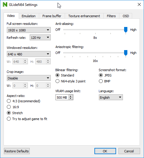Expand the Windowed resolution dropdown
This screenshot has height=158, width=144.
click(x=29, y=54)
